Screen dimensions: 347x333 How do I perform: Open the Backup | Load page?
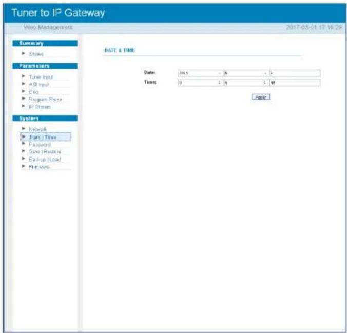(x=45, y=159)
